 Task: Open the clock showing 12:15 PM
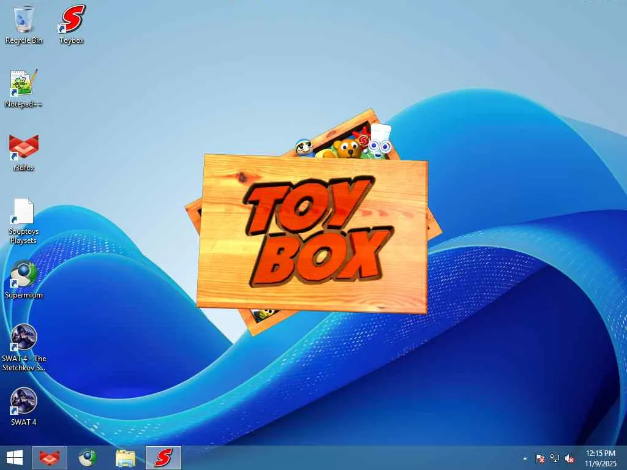point(601,458)
